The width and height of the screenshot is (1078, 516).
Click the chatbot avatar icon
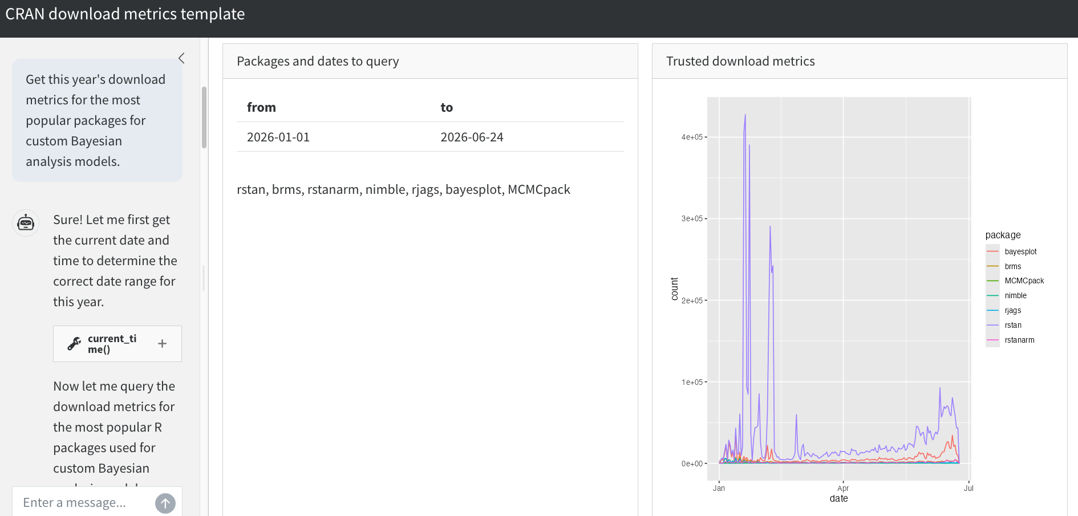click(x=26, y=223)
